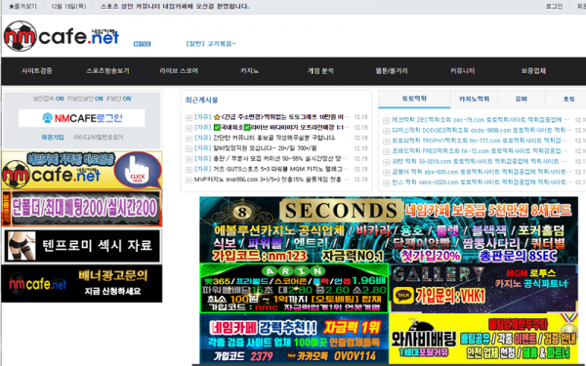Open 단폴더/최대베팅200/실시간200 banner
Image resolution: width=586 pixels, height=366 pixels.
coord(82,208)
